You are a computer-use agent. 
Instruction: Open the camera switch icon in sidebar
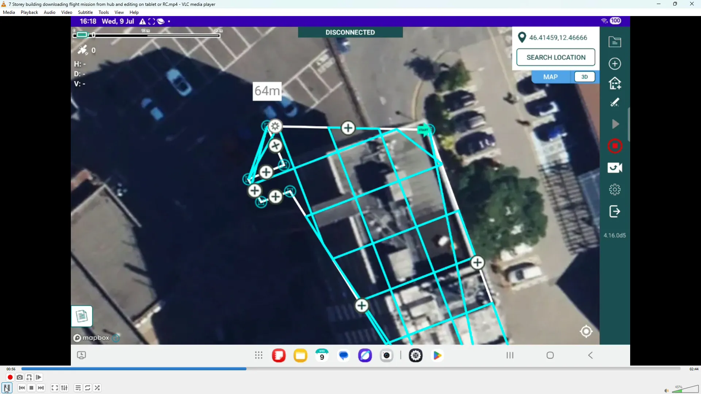[x=615, y=168]
